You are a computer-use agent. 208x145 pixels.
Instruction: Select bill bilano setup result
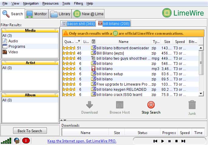[131, 74]
